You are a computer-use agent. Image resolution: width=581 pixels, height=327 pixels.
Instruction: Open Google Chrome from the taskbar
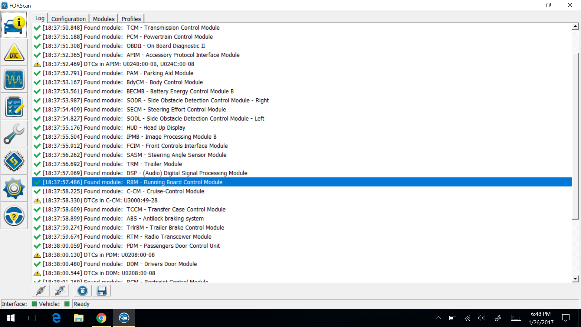[101, 318]
